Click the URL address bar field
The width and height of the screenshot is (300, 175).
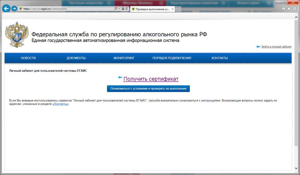tap(67, 9)
